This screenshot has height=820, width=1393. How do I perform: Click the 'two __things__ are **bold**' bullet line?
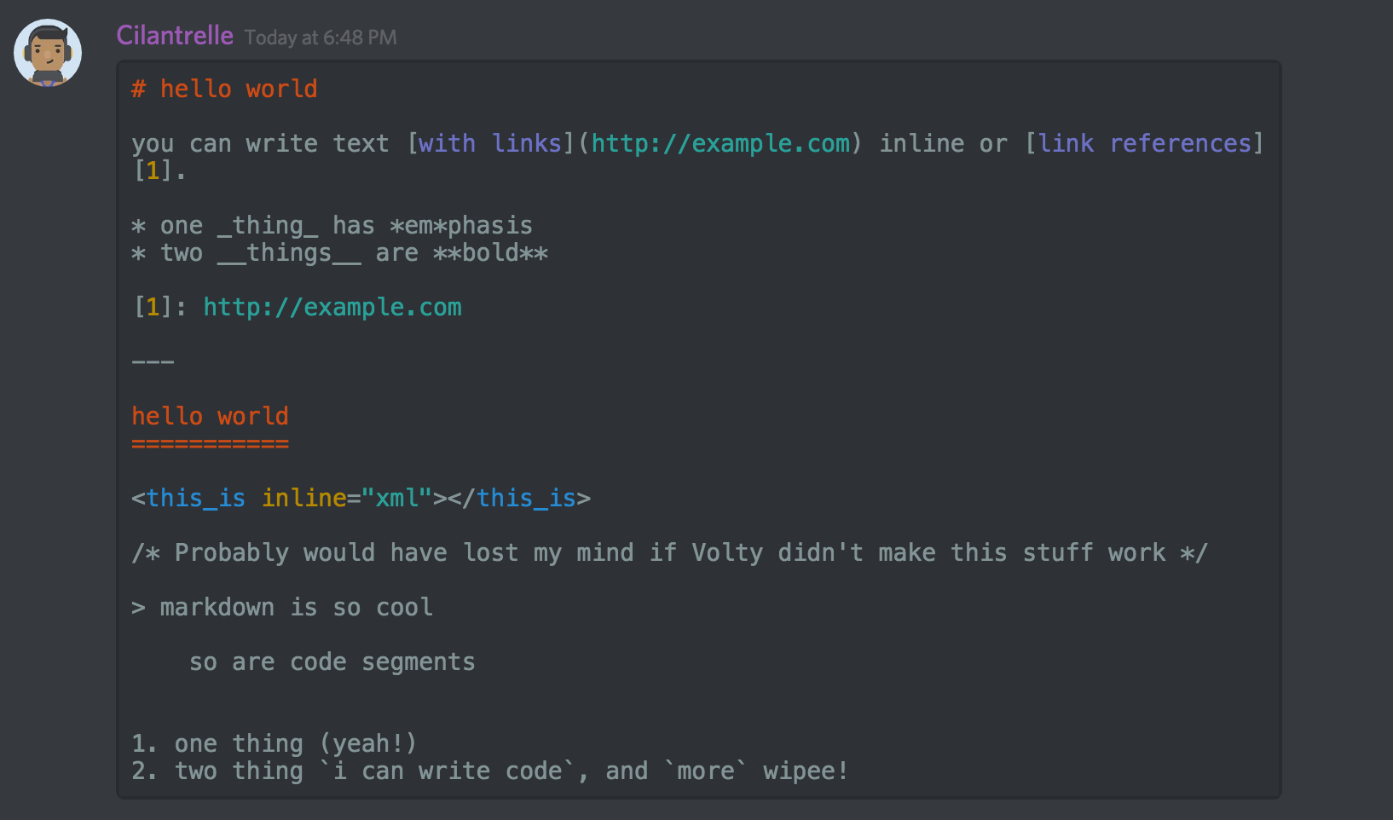coord(339,252)
